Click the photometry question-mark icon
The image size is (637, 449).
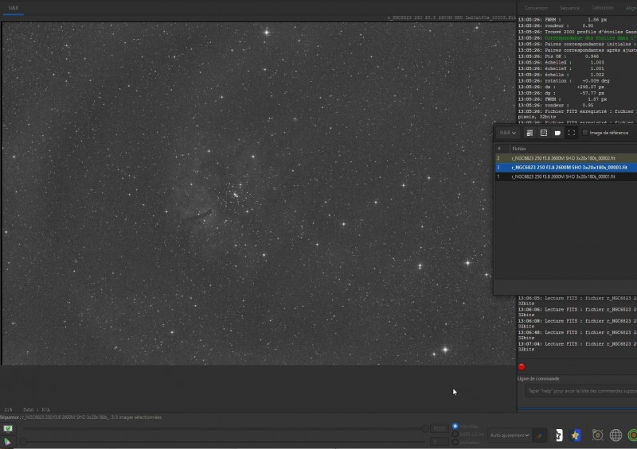[x=559, y=435]
